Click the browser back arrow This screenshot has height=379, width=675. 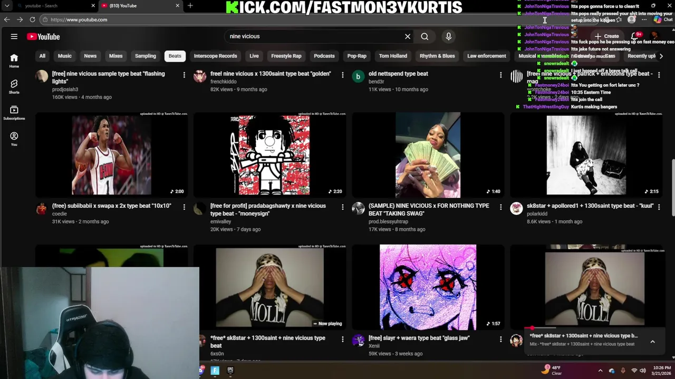tap(7, 19)
